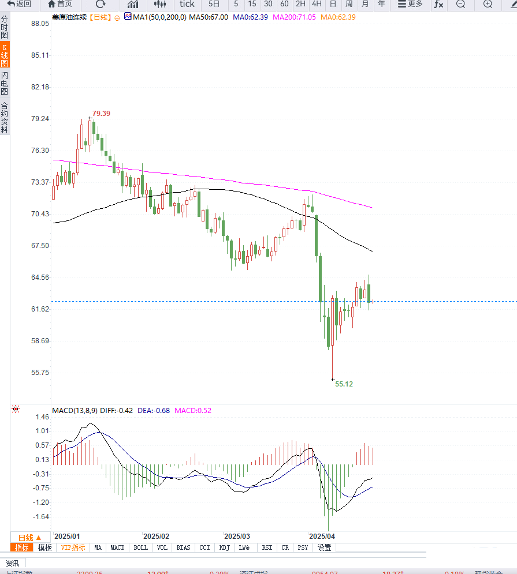This screenshot has width=517, height=574.
Task: Select the 2H interval
Action: pyautogui.click(x=300, y=4)
